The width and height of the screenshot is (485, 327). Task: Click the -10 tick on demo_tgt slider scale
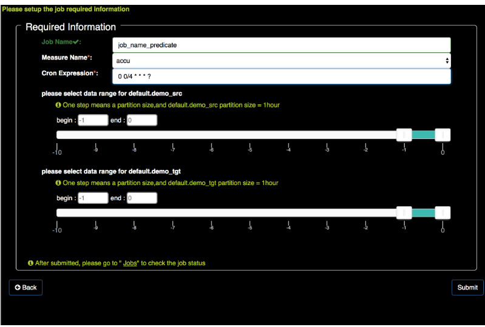coord(57,227)
